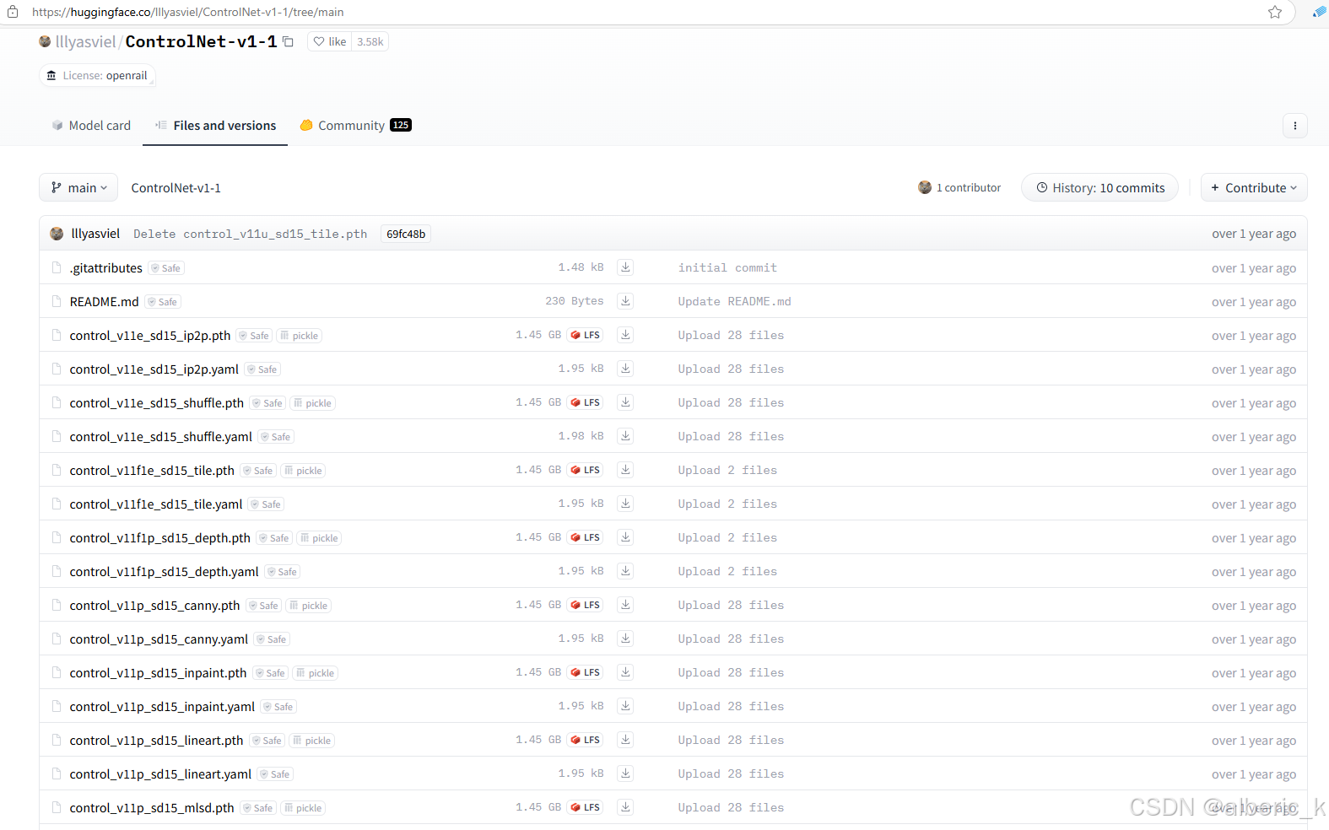1329x830 pixels.
Task: Click Safe badge next to .gitattributes
Action: pyautogui.click(x=166, y=268)
